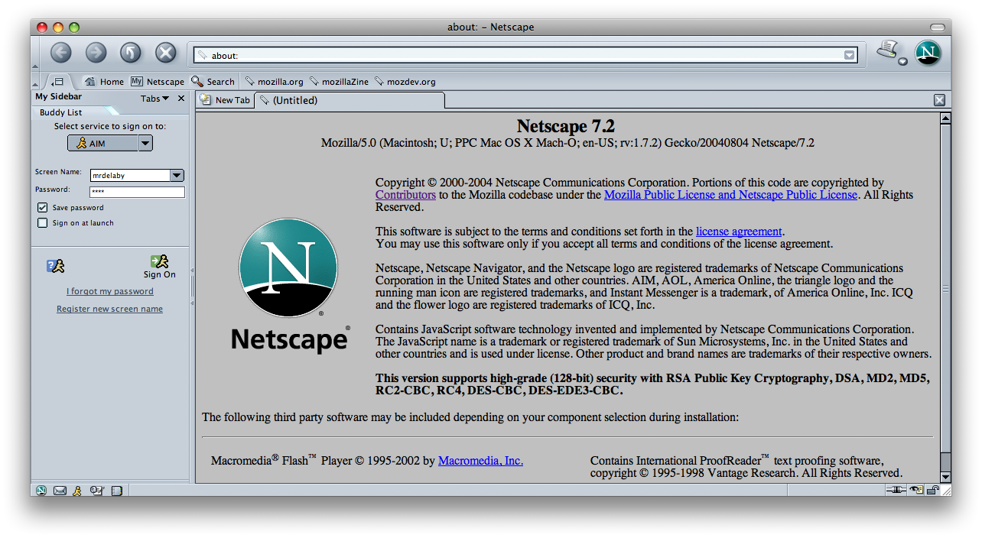Click the Netscape throbber logo

coord(928,53)
